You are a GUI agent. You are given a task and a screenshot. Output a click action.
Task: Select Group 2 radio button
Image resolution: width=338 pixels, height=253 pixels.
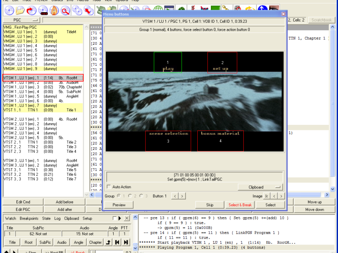130,196
